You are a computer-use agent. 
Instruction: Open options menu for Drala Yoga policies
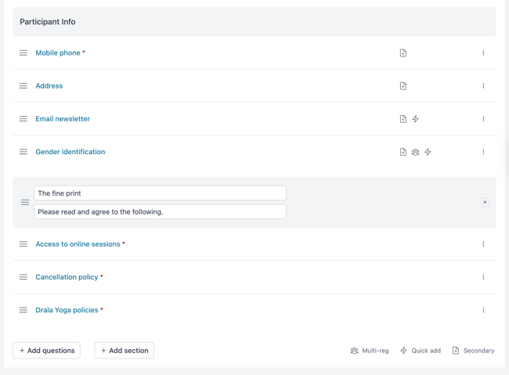click(x=483, y=310)
